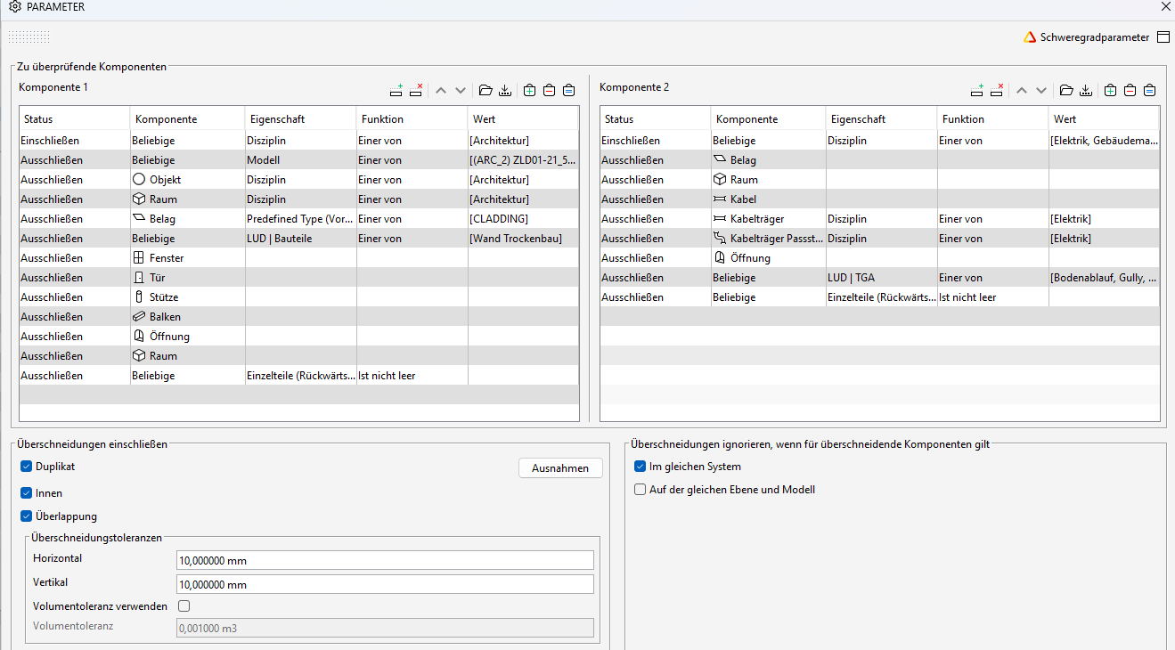
Task: Click [Bodenablauf, Gully, ... value cell
Action: coord(1105,278)
